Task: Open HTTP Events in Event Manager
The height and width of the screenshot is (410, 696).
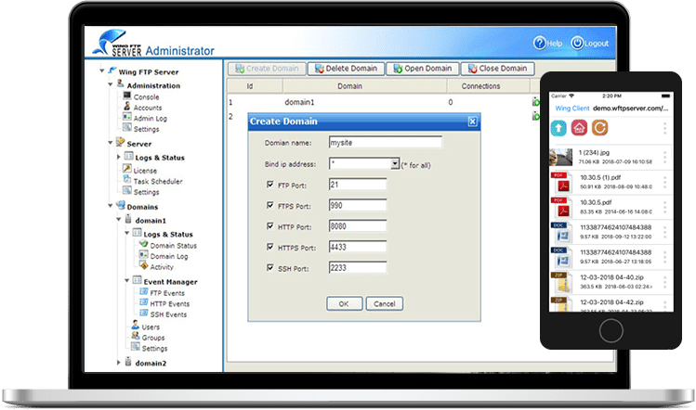Action: (x=169, y=303)
